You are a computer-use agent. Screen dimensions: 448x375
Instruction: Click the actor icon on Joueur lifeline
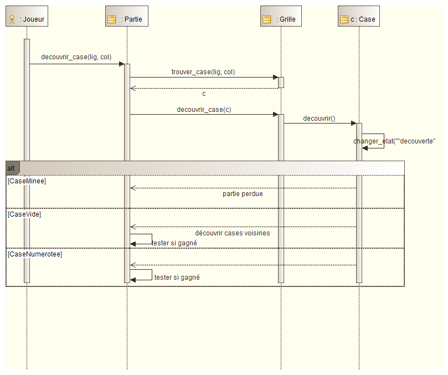[12, 19]
